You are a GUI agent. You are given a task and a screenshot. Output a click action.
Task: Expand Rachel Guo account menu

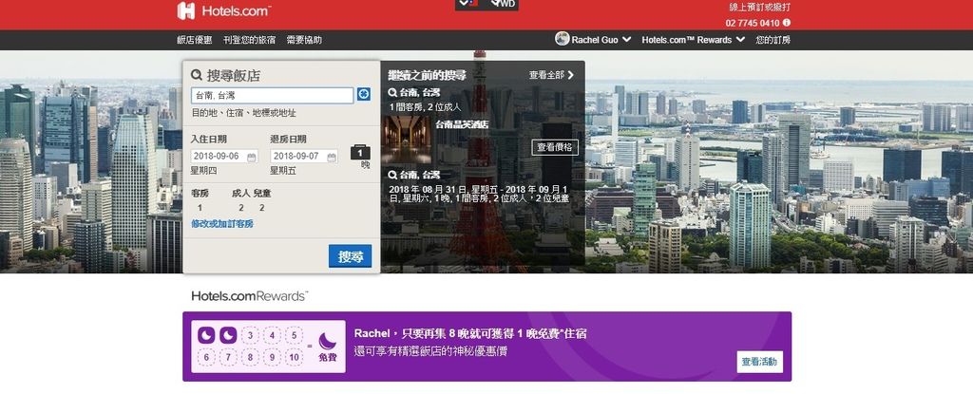pyautogui.click(x=593, y=39)
